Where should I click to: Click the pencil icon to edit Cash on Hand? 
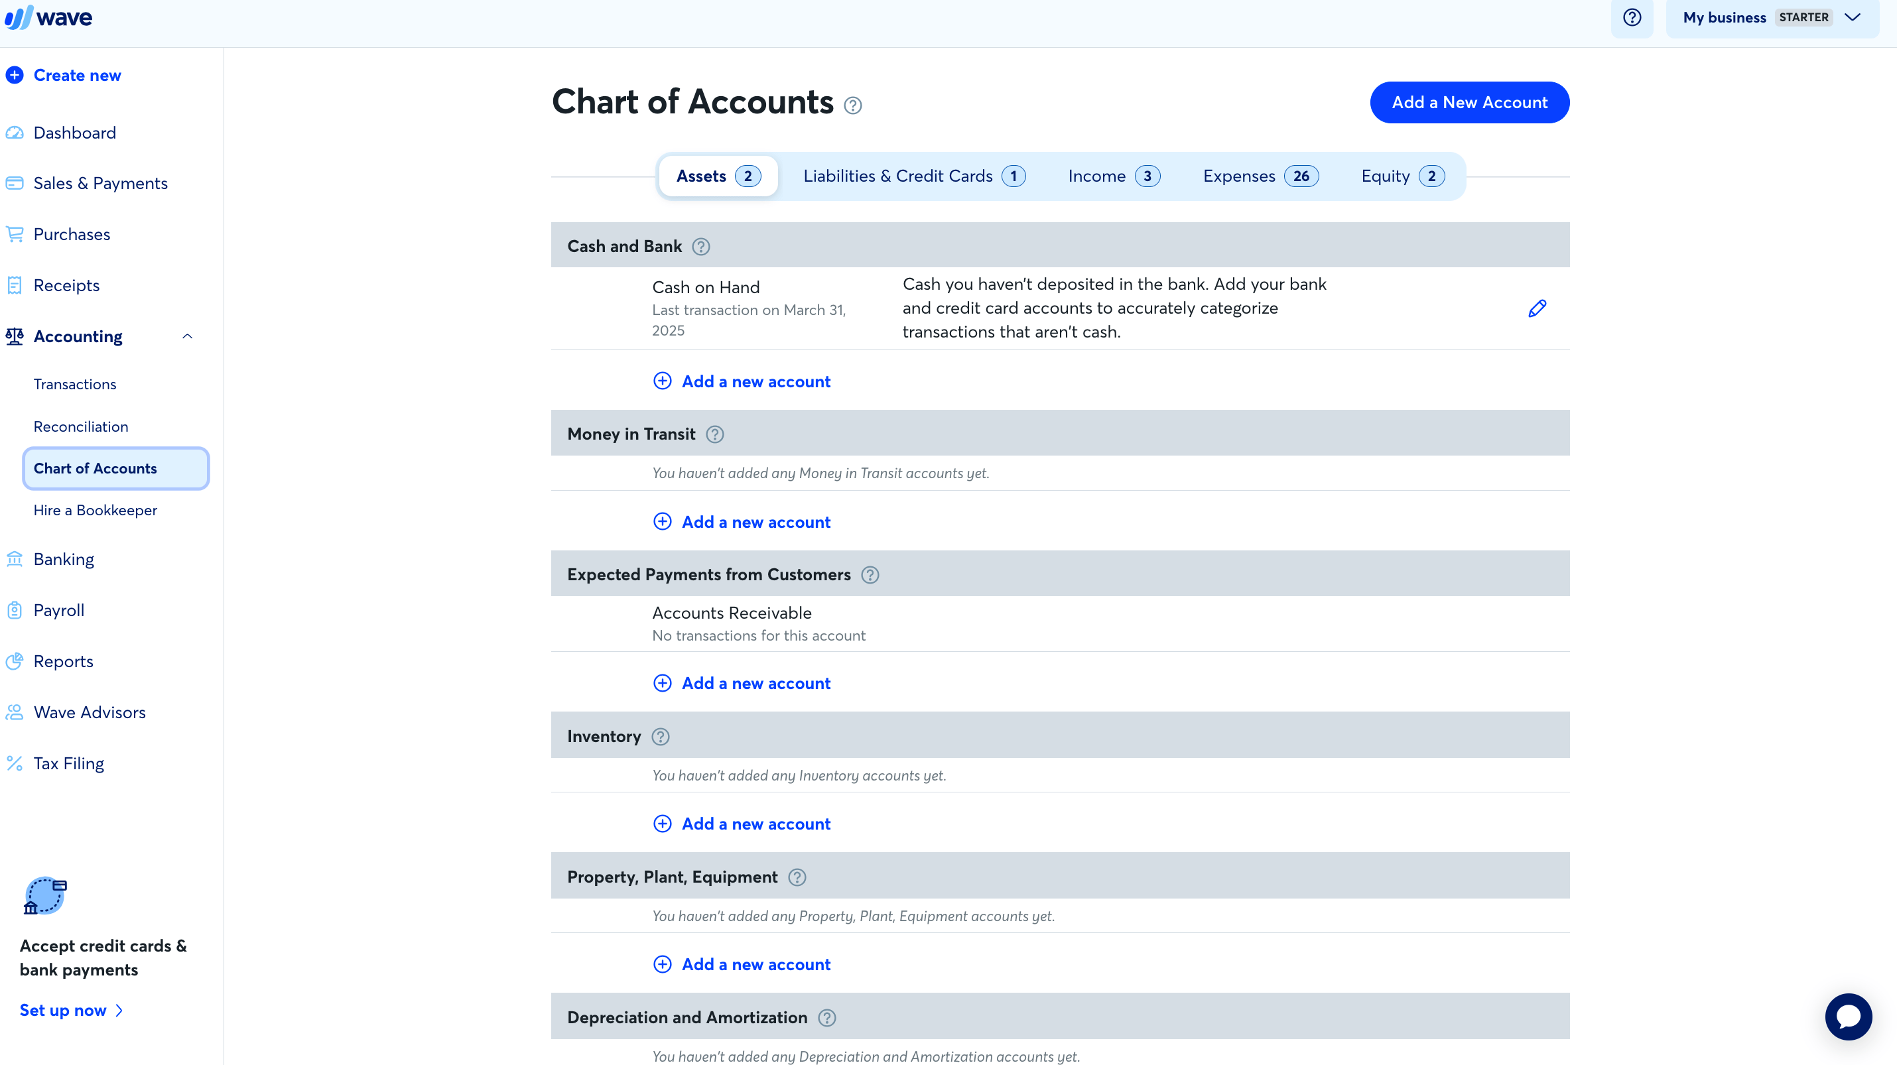tap(1537, 308)
